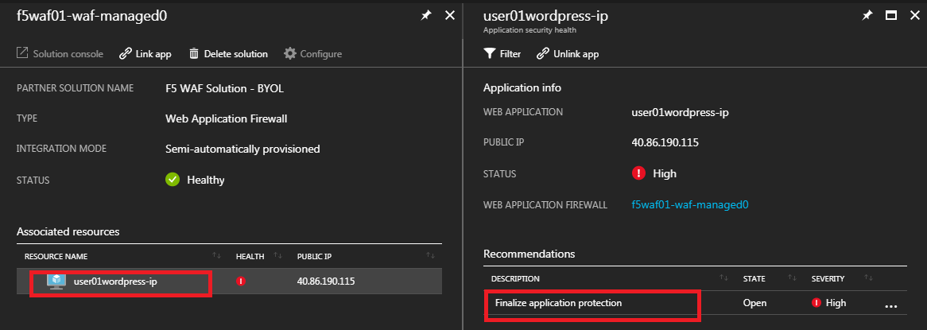Maximize the user01wordpress-ip blade
Viewport: 927px width, 330px height.
[891, 16]
